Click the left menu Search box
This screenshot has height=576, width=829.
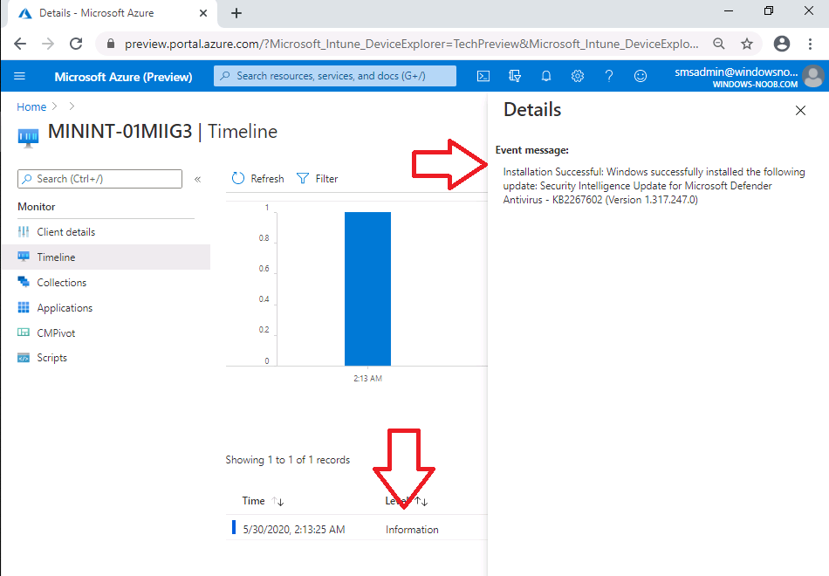[x=100, y=179]
